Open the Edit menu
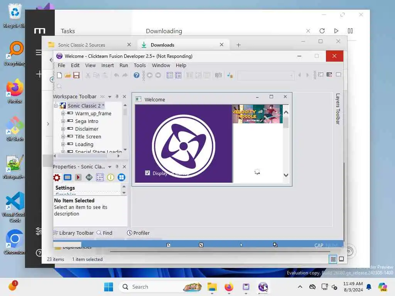395x296 pixels. [x=75, y=65]
